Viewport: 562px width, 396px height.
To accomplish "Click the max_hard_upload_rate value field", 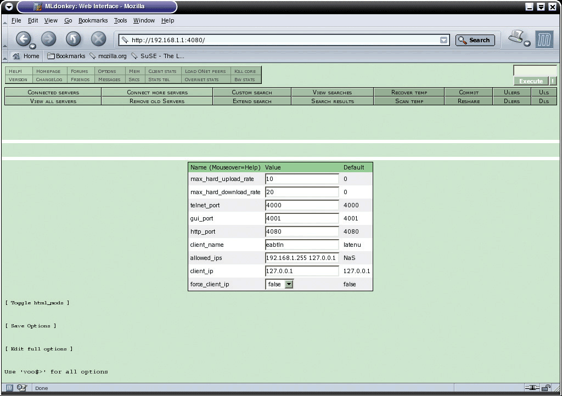I will coord(302,179).
